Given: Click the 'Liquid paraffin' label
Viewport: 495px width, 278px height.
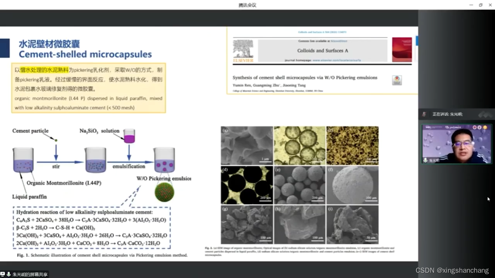Looking at the screenshot, I should tap(30, 197).
